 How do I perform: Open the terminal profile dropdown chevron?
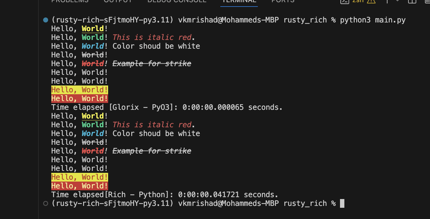pyautogui.click(x=397, y=2)
